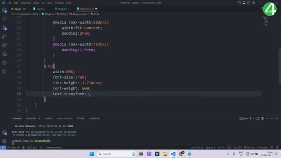Switch to the App.css editor tab
Image resolution: width=281 pixels, height=158 pixels.
tap(40, 9)
